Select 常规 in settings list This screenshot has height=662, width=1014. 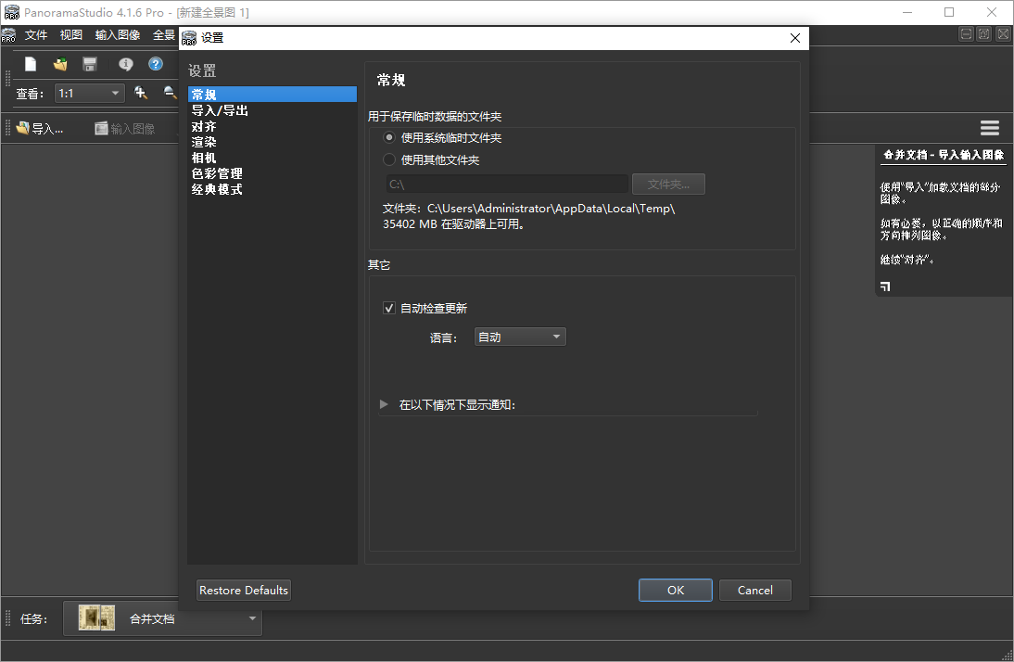273,95
